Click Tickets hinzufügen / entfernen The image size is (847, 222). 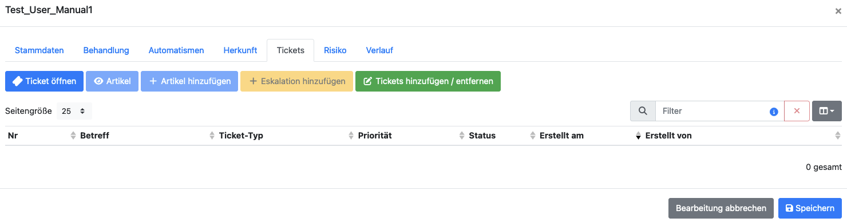428,81
